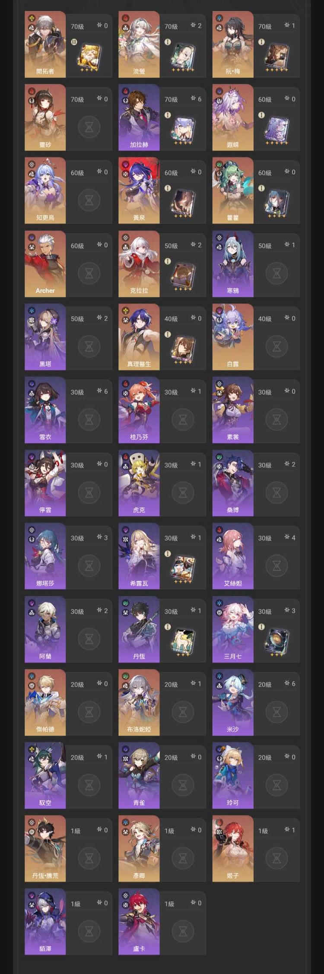Image resolution: width=324 pixels, height=974 pixels.
Task: Select the 布洛妮婭 character portrait
Action: click(139, 702)
